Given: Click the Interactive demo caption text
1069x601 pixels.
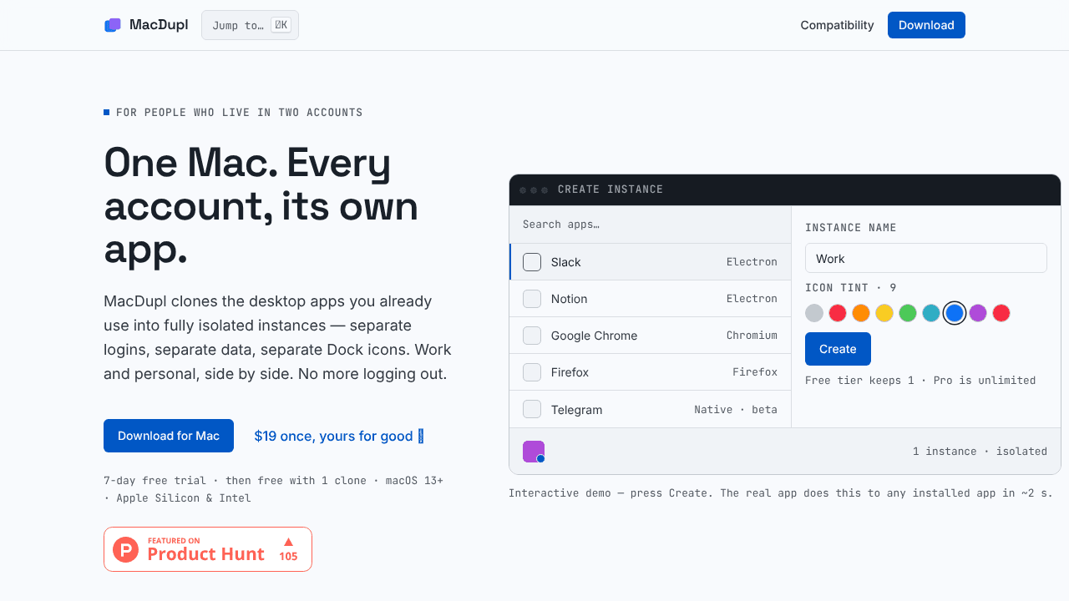Looking at the screenshot, I should (x=781, y=492).
